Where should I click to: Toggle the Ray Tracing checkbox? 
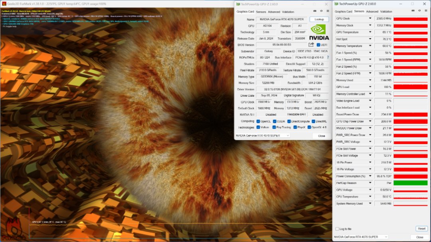click(x=274, y=127)
